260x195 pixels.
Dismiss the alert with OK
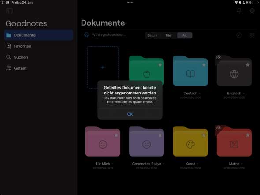click(x=130, y=114)
